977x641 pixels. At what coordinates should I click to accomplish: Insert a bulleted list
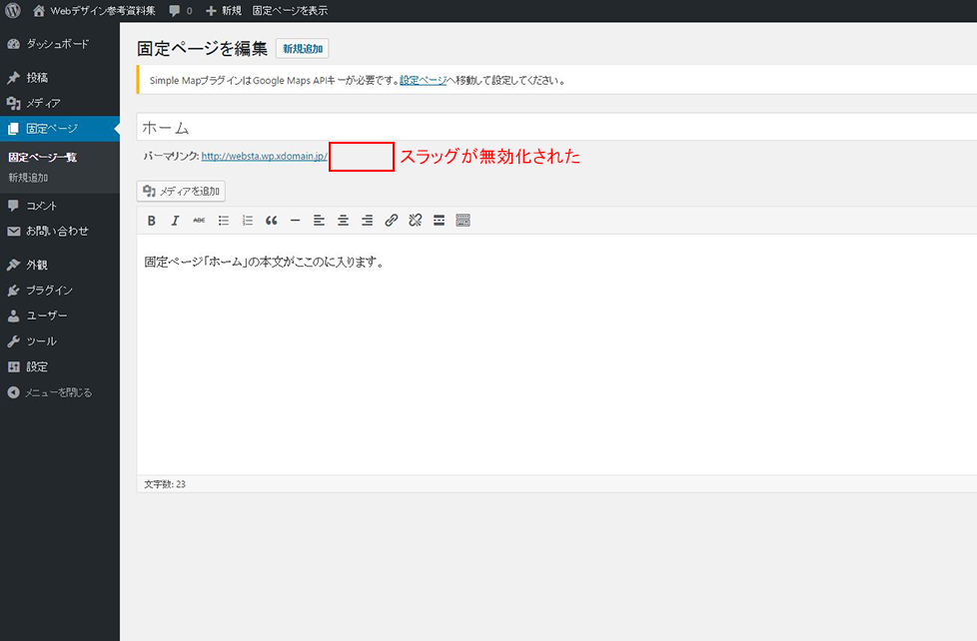(x=224, y=221)
